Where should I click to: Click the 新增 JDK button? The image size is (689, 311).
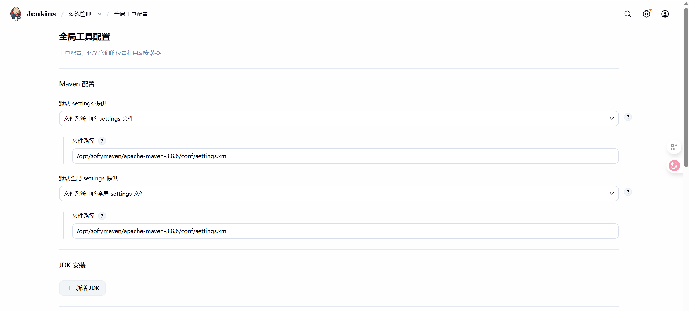pos(82,288)
